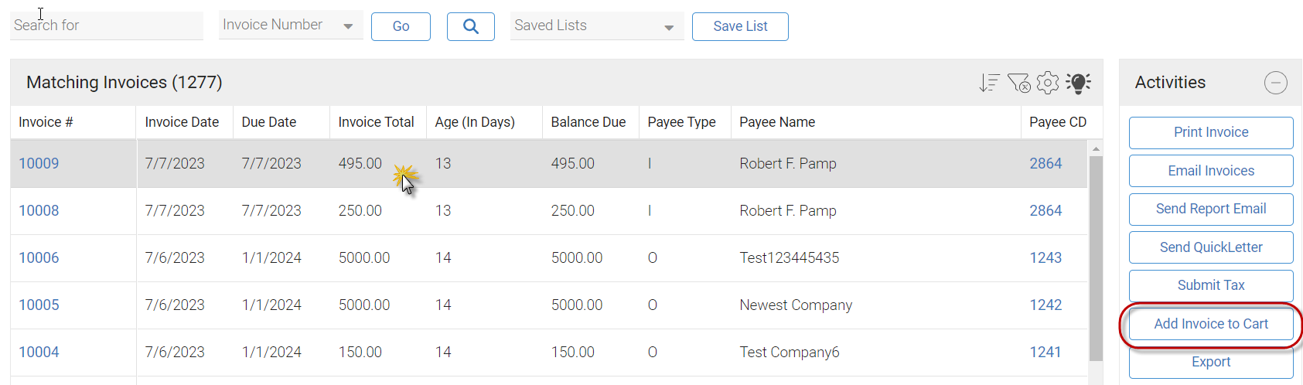This screenshot has height=385, width=1303.
Task: Click the Go button
Action: tap(401, 26)
